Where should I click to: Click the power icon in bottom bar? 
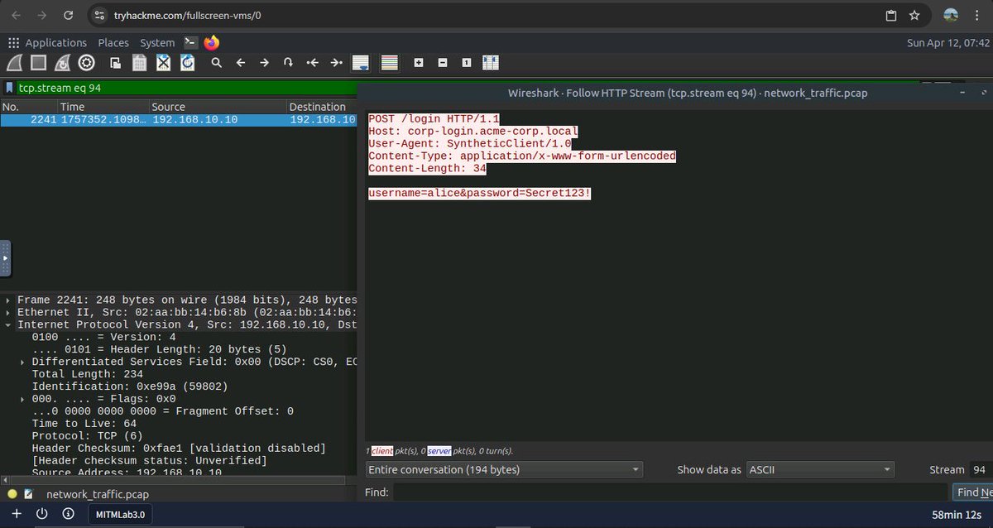tap(41, 514)
